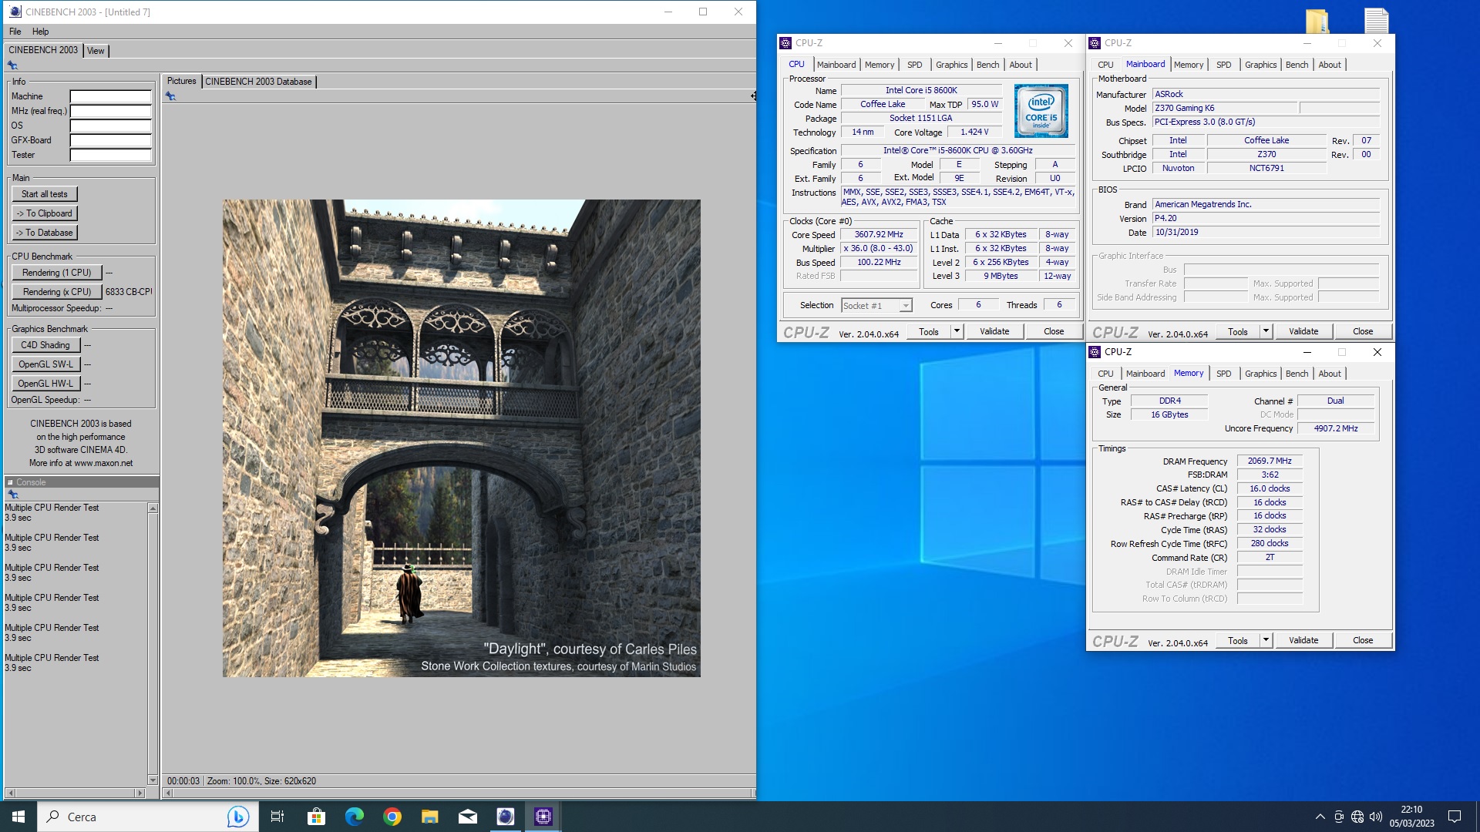Click the Cerca taskbar search box
The image size is (1480, 832).
click(146, 817)
